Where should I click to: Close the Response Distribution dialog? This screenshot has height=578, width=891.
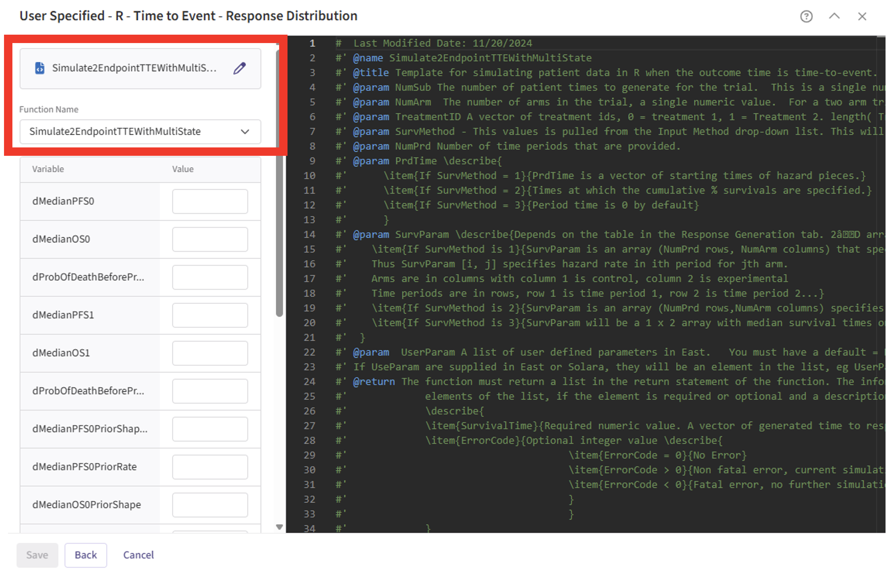pyautogui.click(x=862, y=16)
